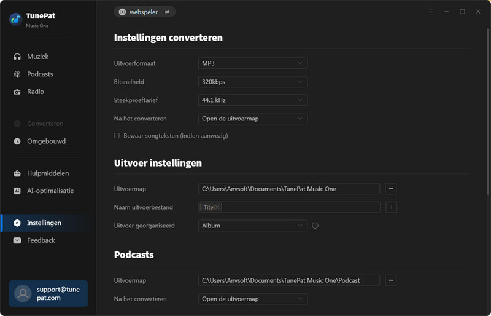Screen dimensions: 491x316
Task: Click the Omgebouwd clock icon
Action: point(17,141)
